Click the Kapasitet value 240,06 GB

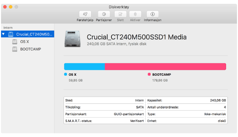coord(218,101)
